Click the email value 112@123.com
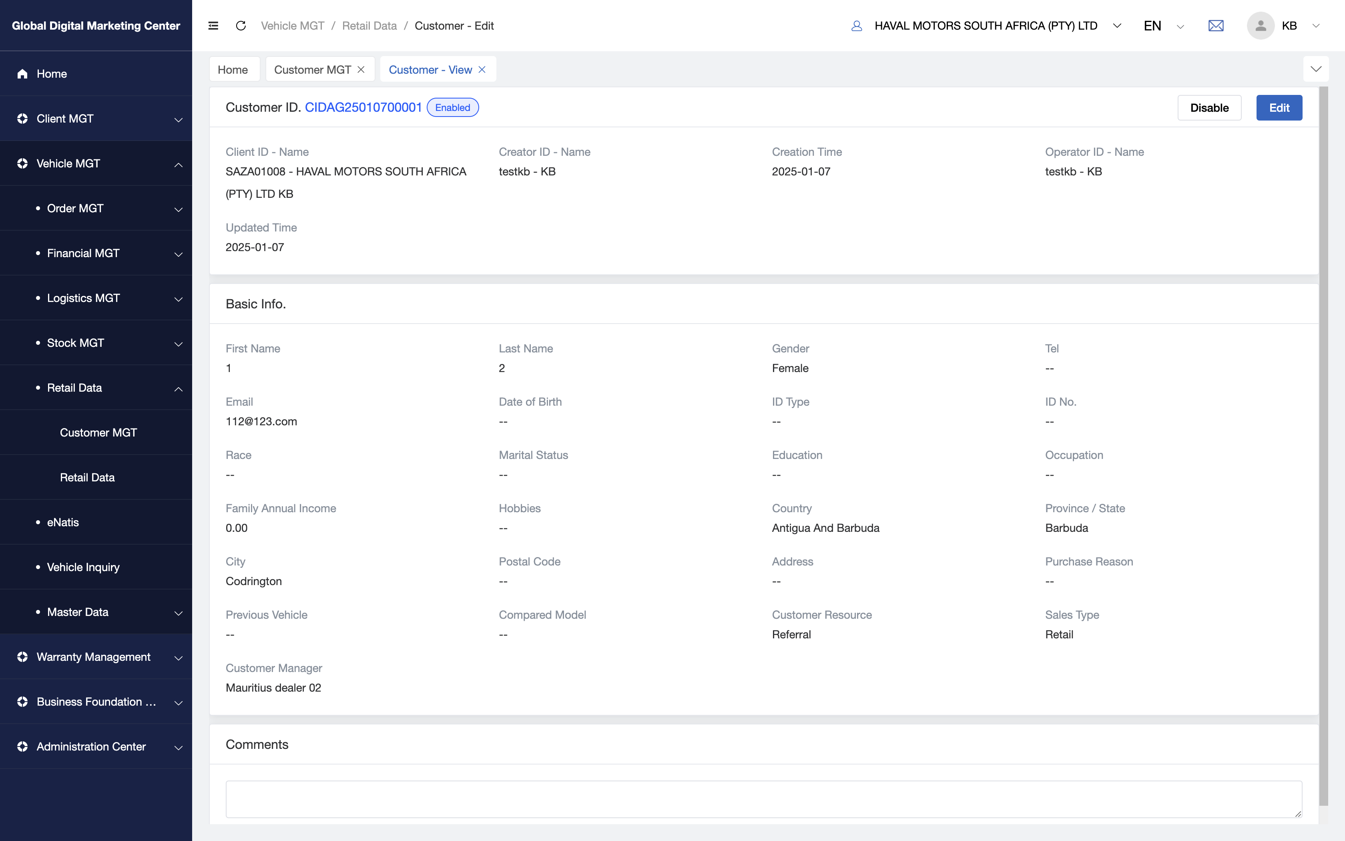The height and width of the screenshot is (841, 1345). [x=261, y=422]
